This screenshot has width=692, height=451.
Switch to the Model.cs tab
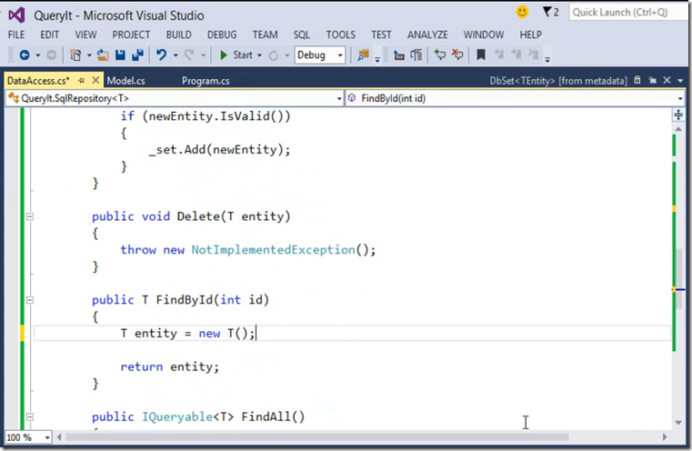tap(126, 81)
